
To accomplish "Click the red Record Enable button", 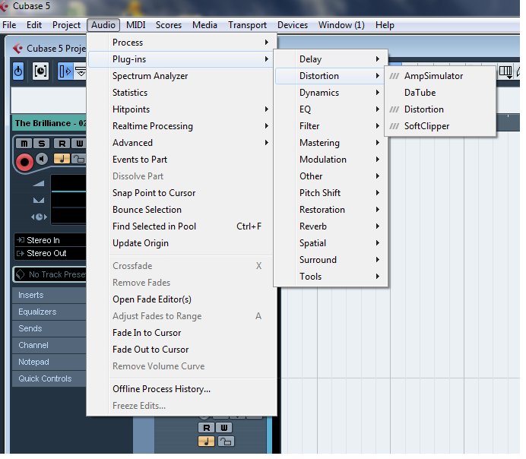I will [24, 163].
